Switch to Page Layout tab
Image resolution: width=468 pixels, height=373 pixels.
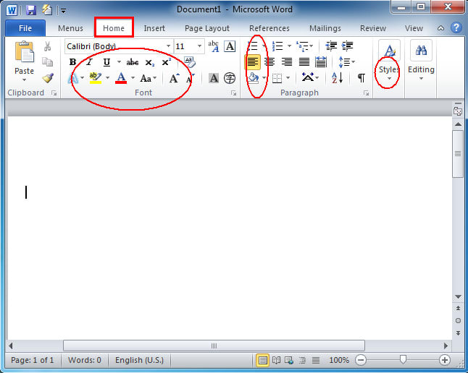pos(207,28)
